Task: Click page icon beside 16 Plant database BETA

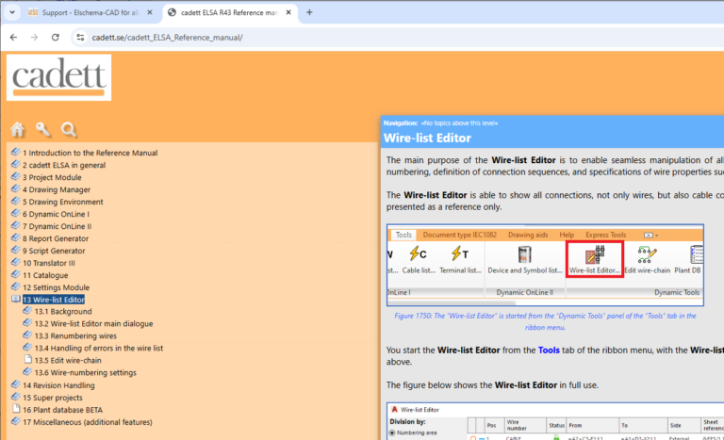Action: coord(16,409)
